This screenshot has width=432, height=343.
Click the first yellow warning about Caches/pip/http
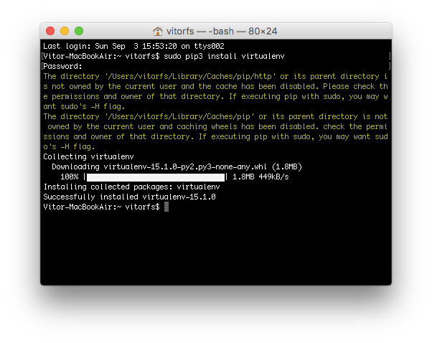(x=215, y=91)
